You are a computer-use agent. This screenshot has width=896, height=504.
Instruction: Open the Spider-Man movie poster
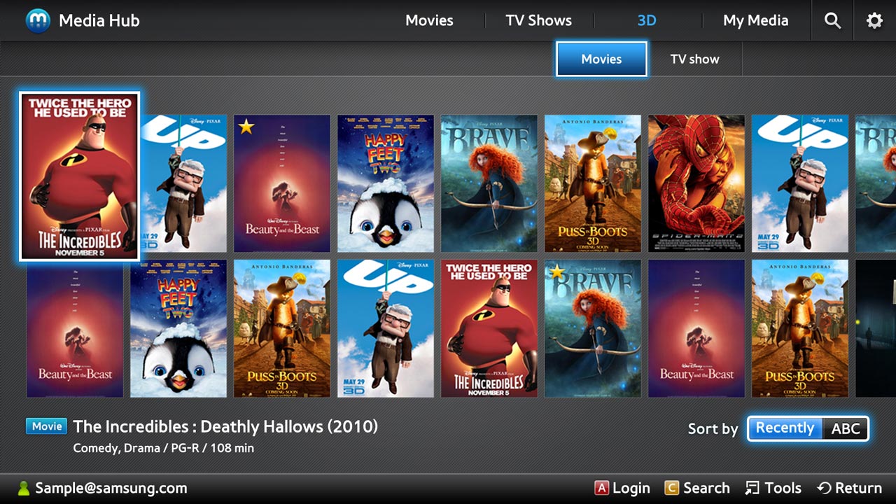696,183
